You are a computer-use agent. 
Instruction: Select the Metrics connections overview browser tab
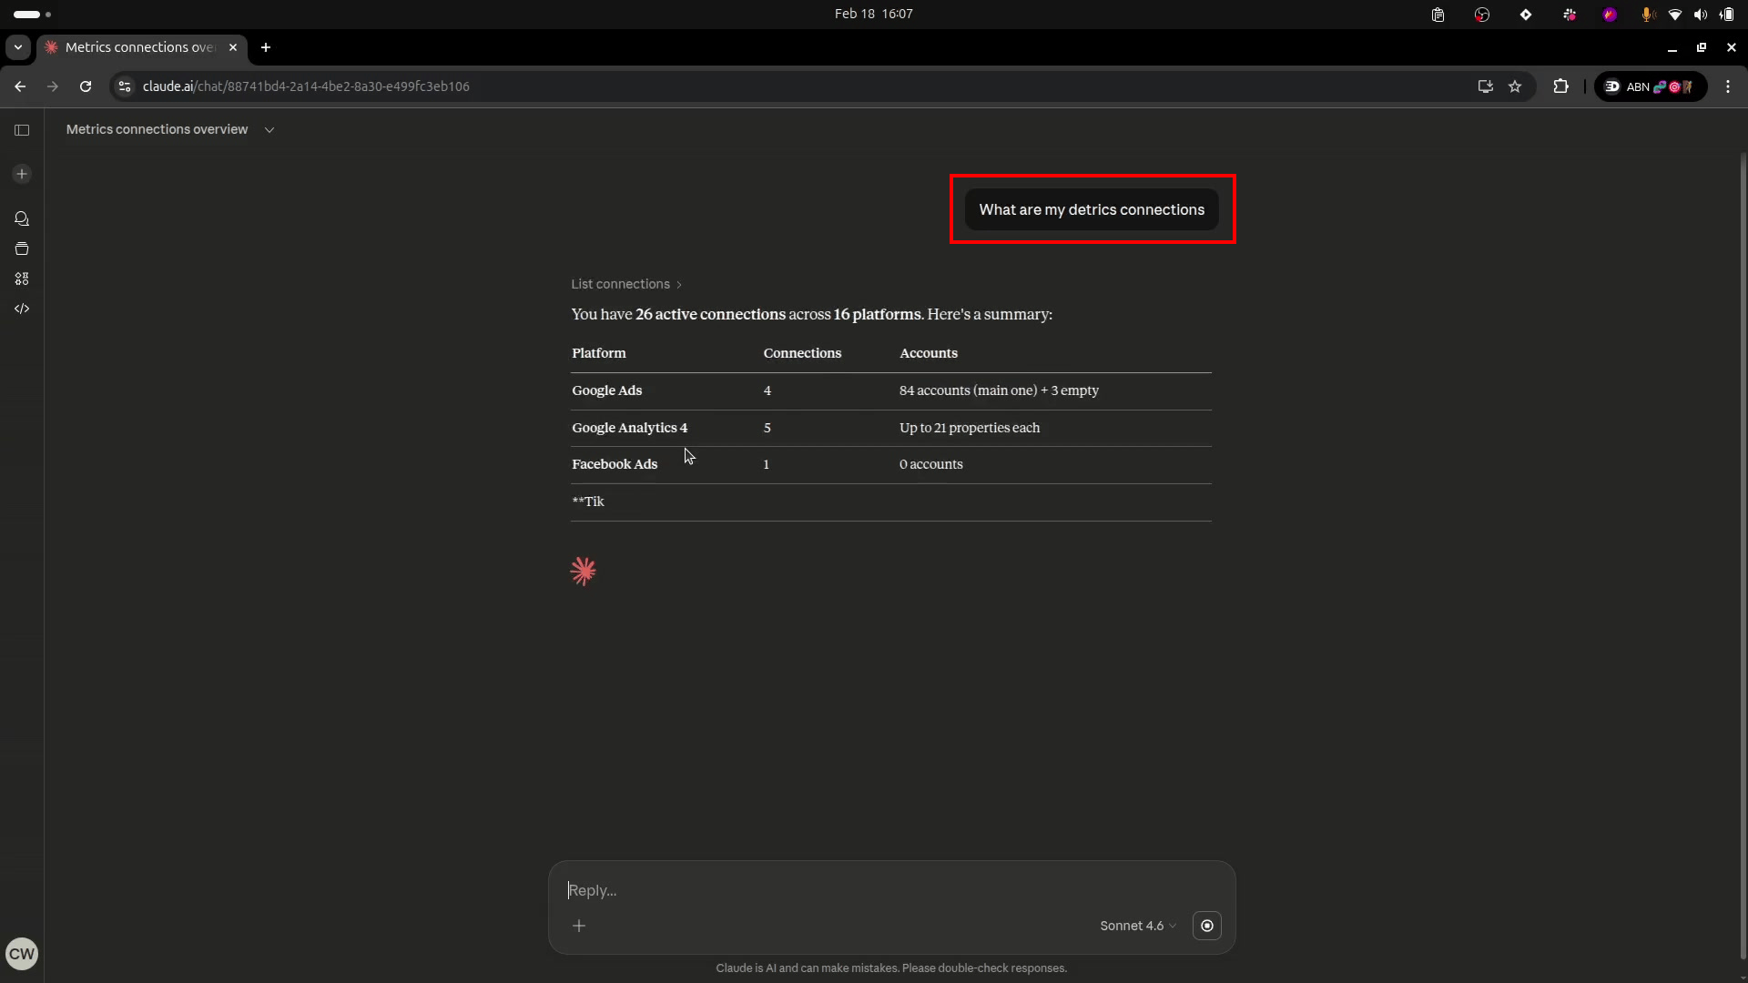click(x=139, y=47)
